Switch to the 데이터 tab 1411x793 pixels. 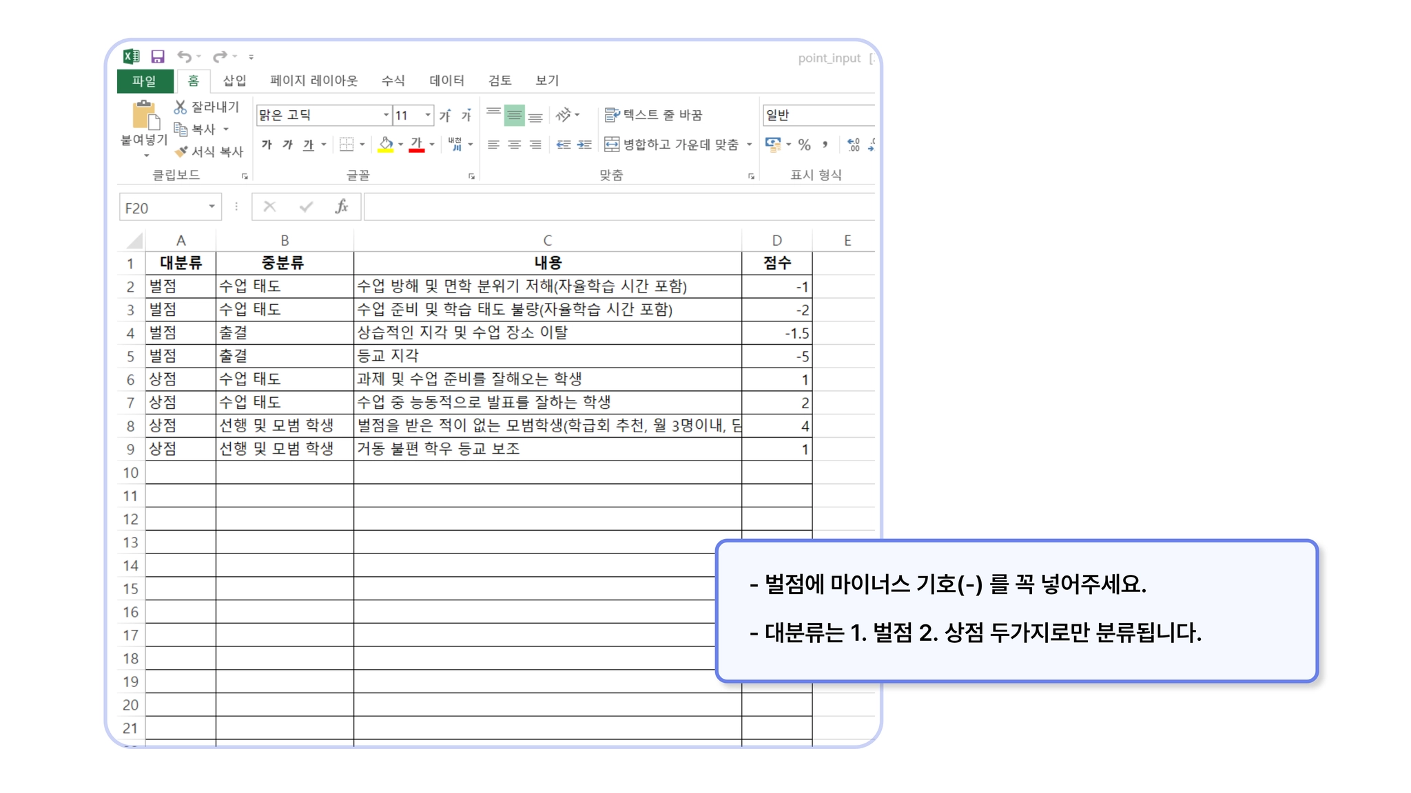(x=446, y=81)
